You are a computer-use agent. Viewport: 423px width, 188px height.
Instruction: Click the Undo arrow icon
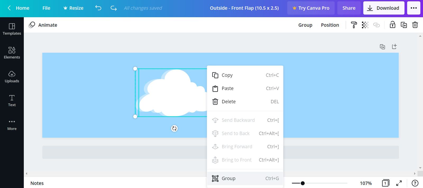(98, 8)
